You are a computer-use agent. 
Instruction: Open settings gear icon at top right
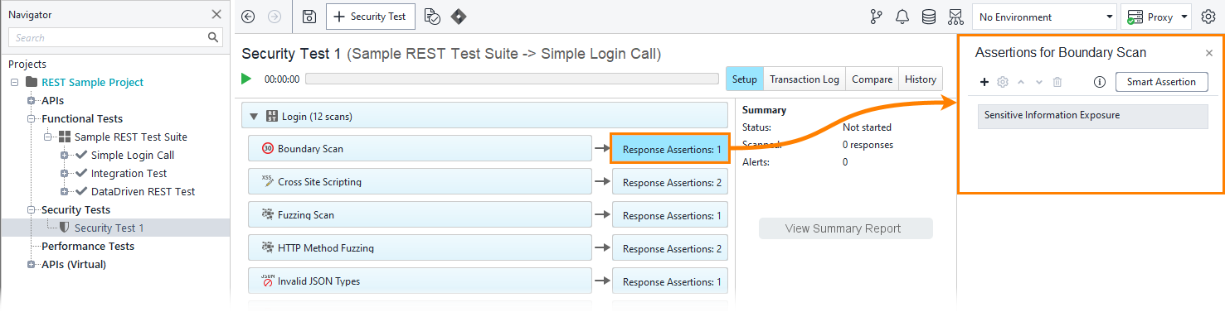click(x=1208, y=17)
